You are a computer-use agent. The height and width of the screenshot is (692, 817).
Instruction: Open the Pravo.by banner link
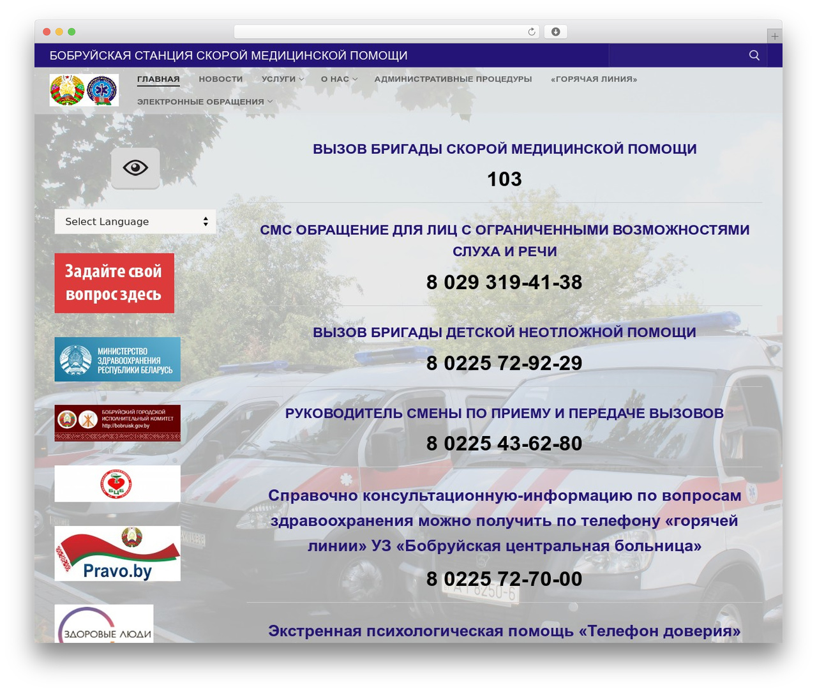tap(117, 553)
